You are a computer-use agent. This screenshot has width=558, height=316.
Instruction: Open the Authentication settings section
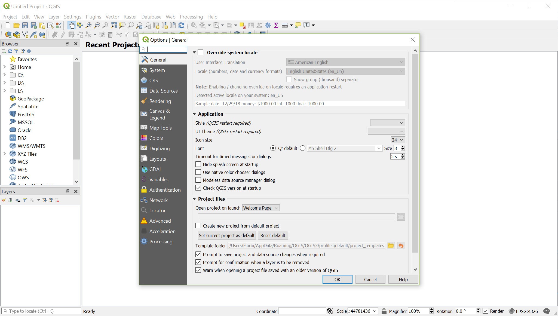click(x=165, y=190)
